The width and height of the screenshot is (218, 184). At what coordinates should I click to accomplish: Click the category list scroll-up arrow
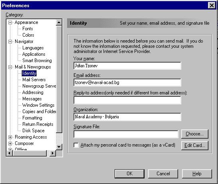click(x=59, y=22)
